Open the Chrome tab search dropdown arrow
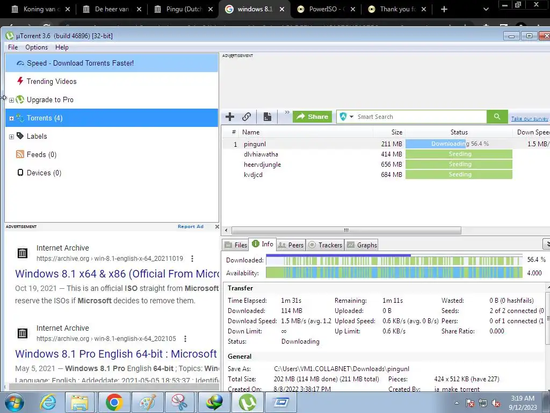This screenshot has width=550, height=413. pyautogui.click(x=486, y=9)
